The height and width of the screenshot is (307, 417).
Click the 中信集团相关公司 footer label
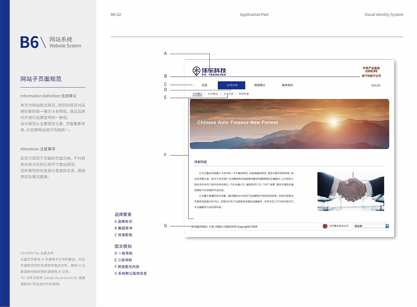338,226
